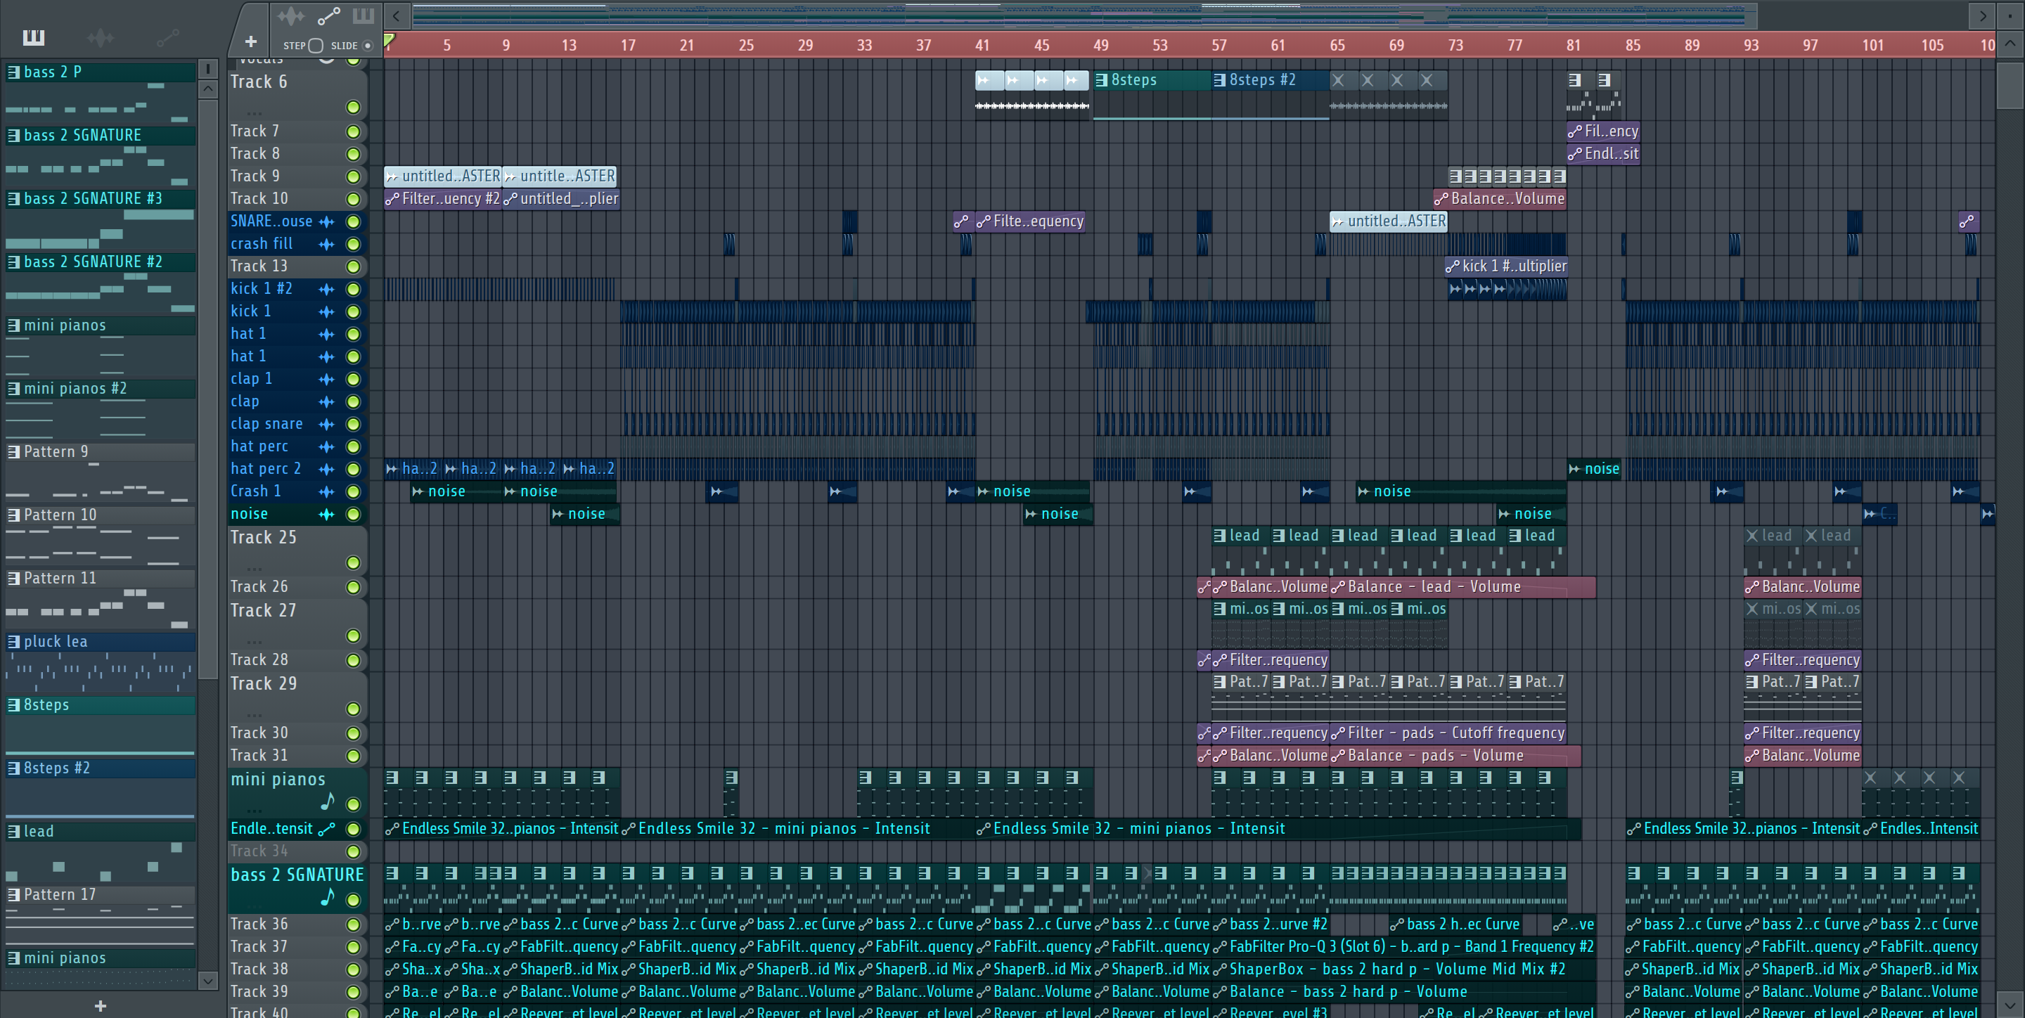
Task: Select the Fil..ency automation clip on Track 7
Action: 1603,131
